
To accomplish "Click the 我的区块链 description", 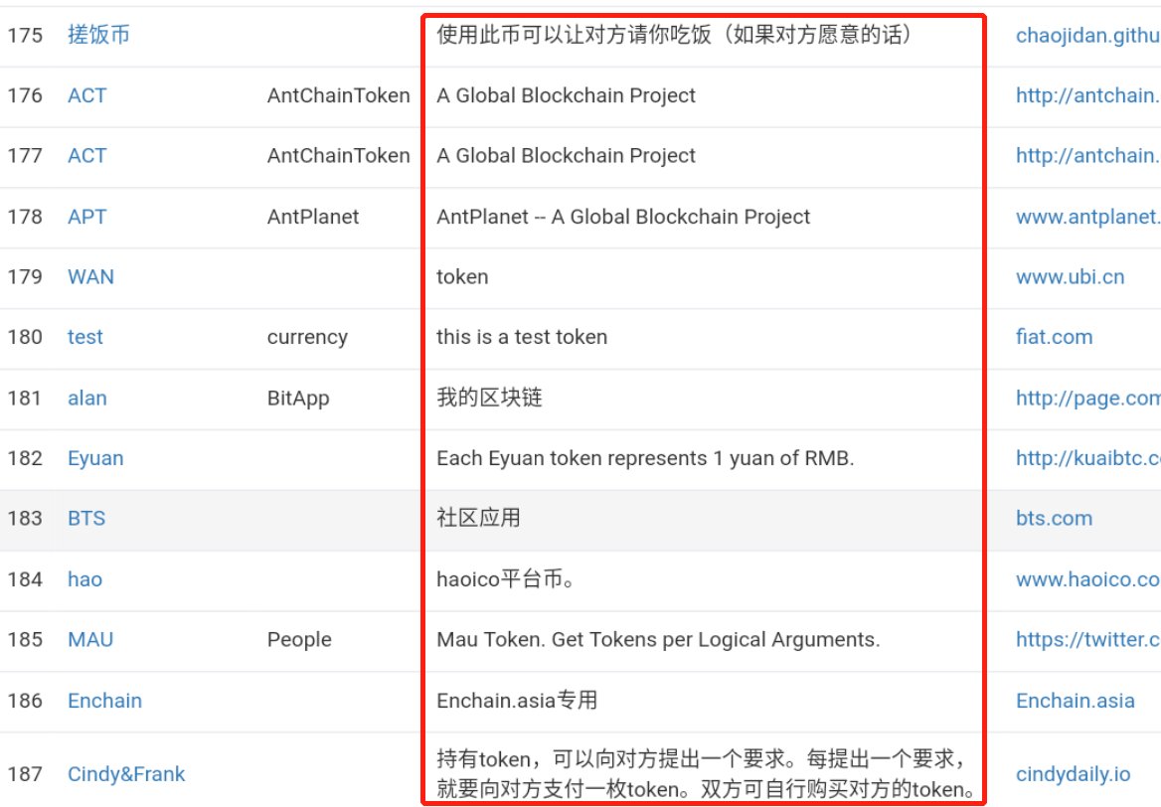I will pos(489,398).
